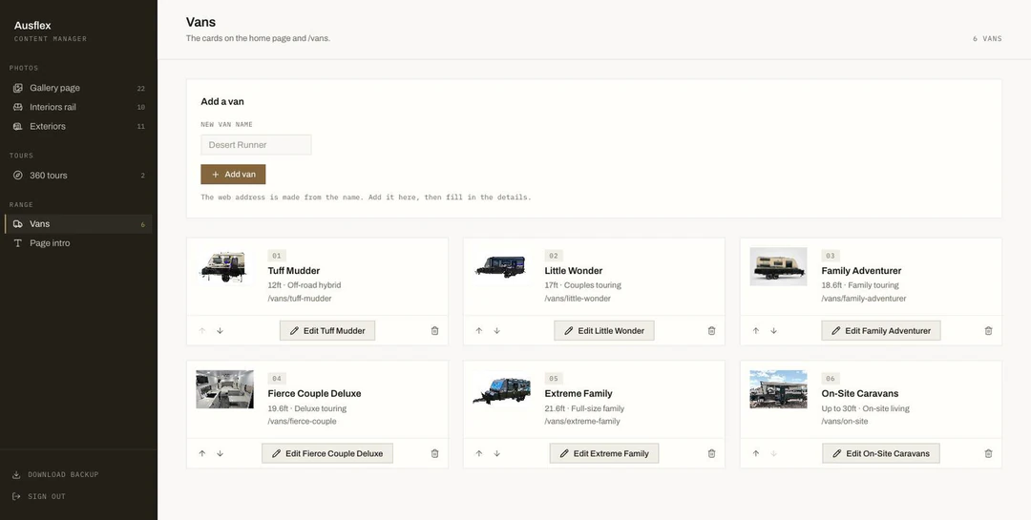
Task: Click the Gallery page sidebar icon
Action: coord(18,88)
